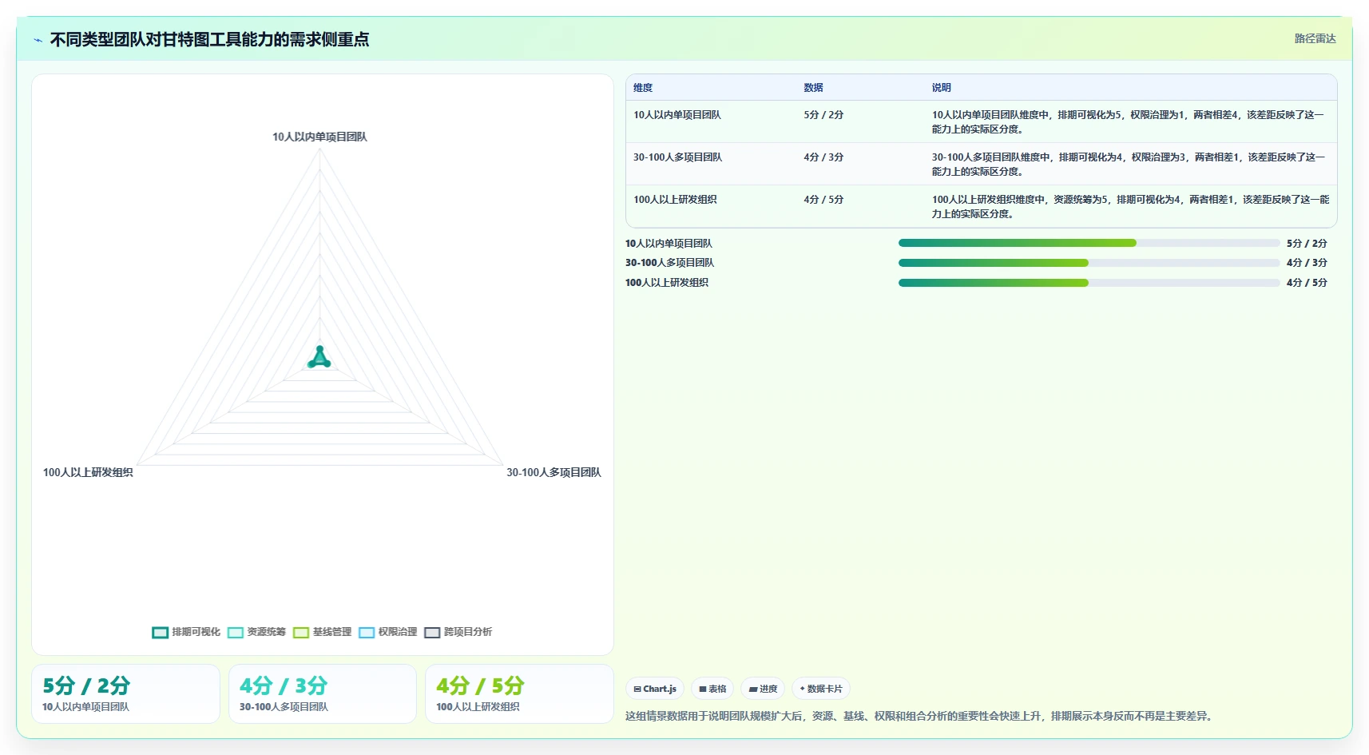Toggle 排期可视化 legend series
The height and width of the screenshot is (755, 1369).
pos(186,632)
